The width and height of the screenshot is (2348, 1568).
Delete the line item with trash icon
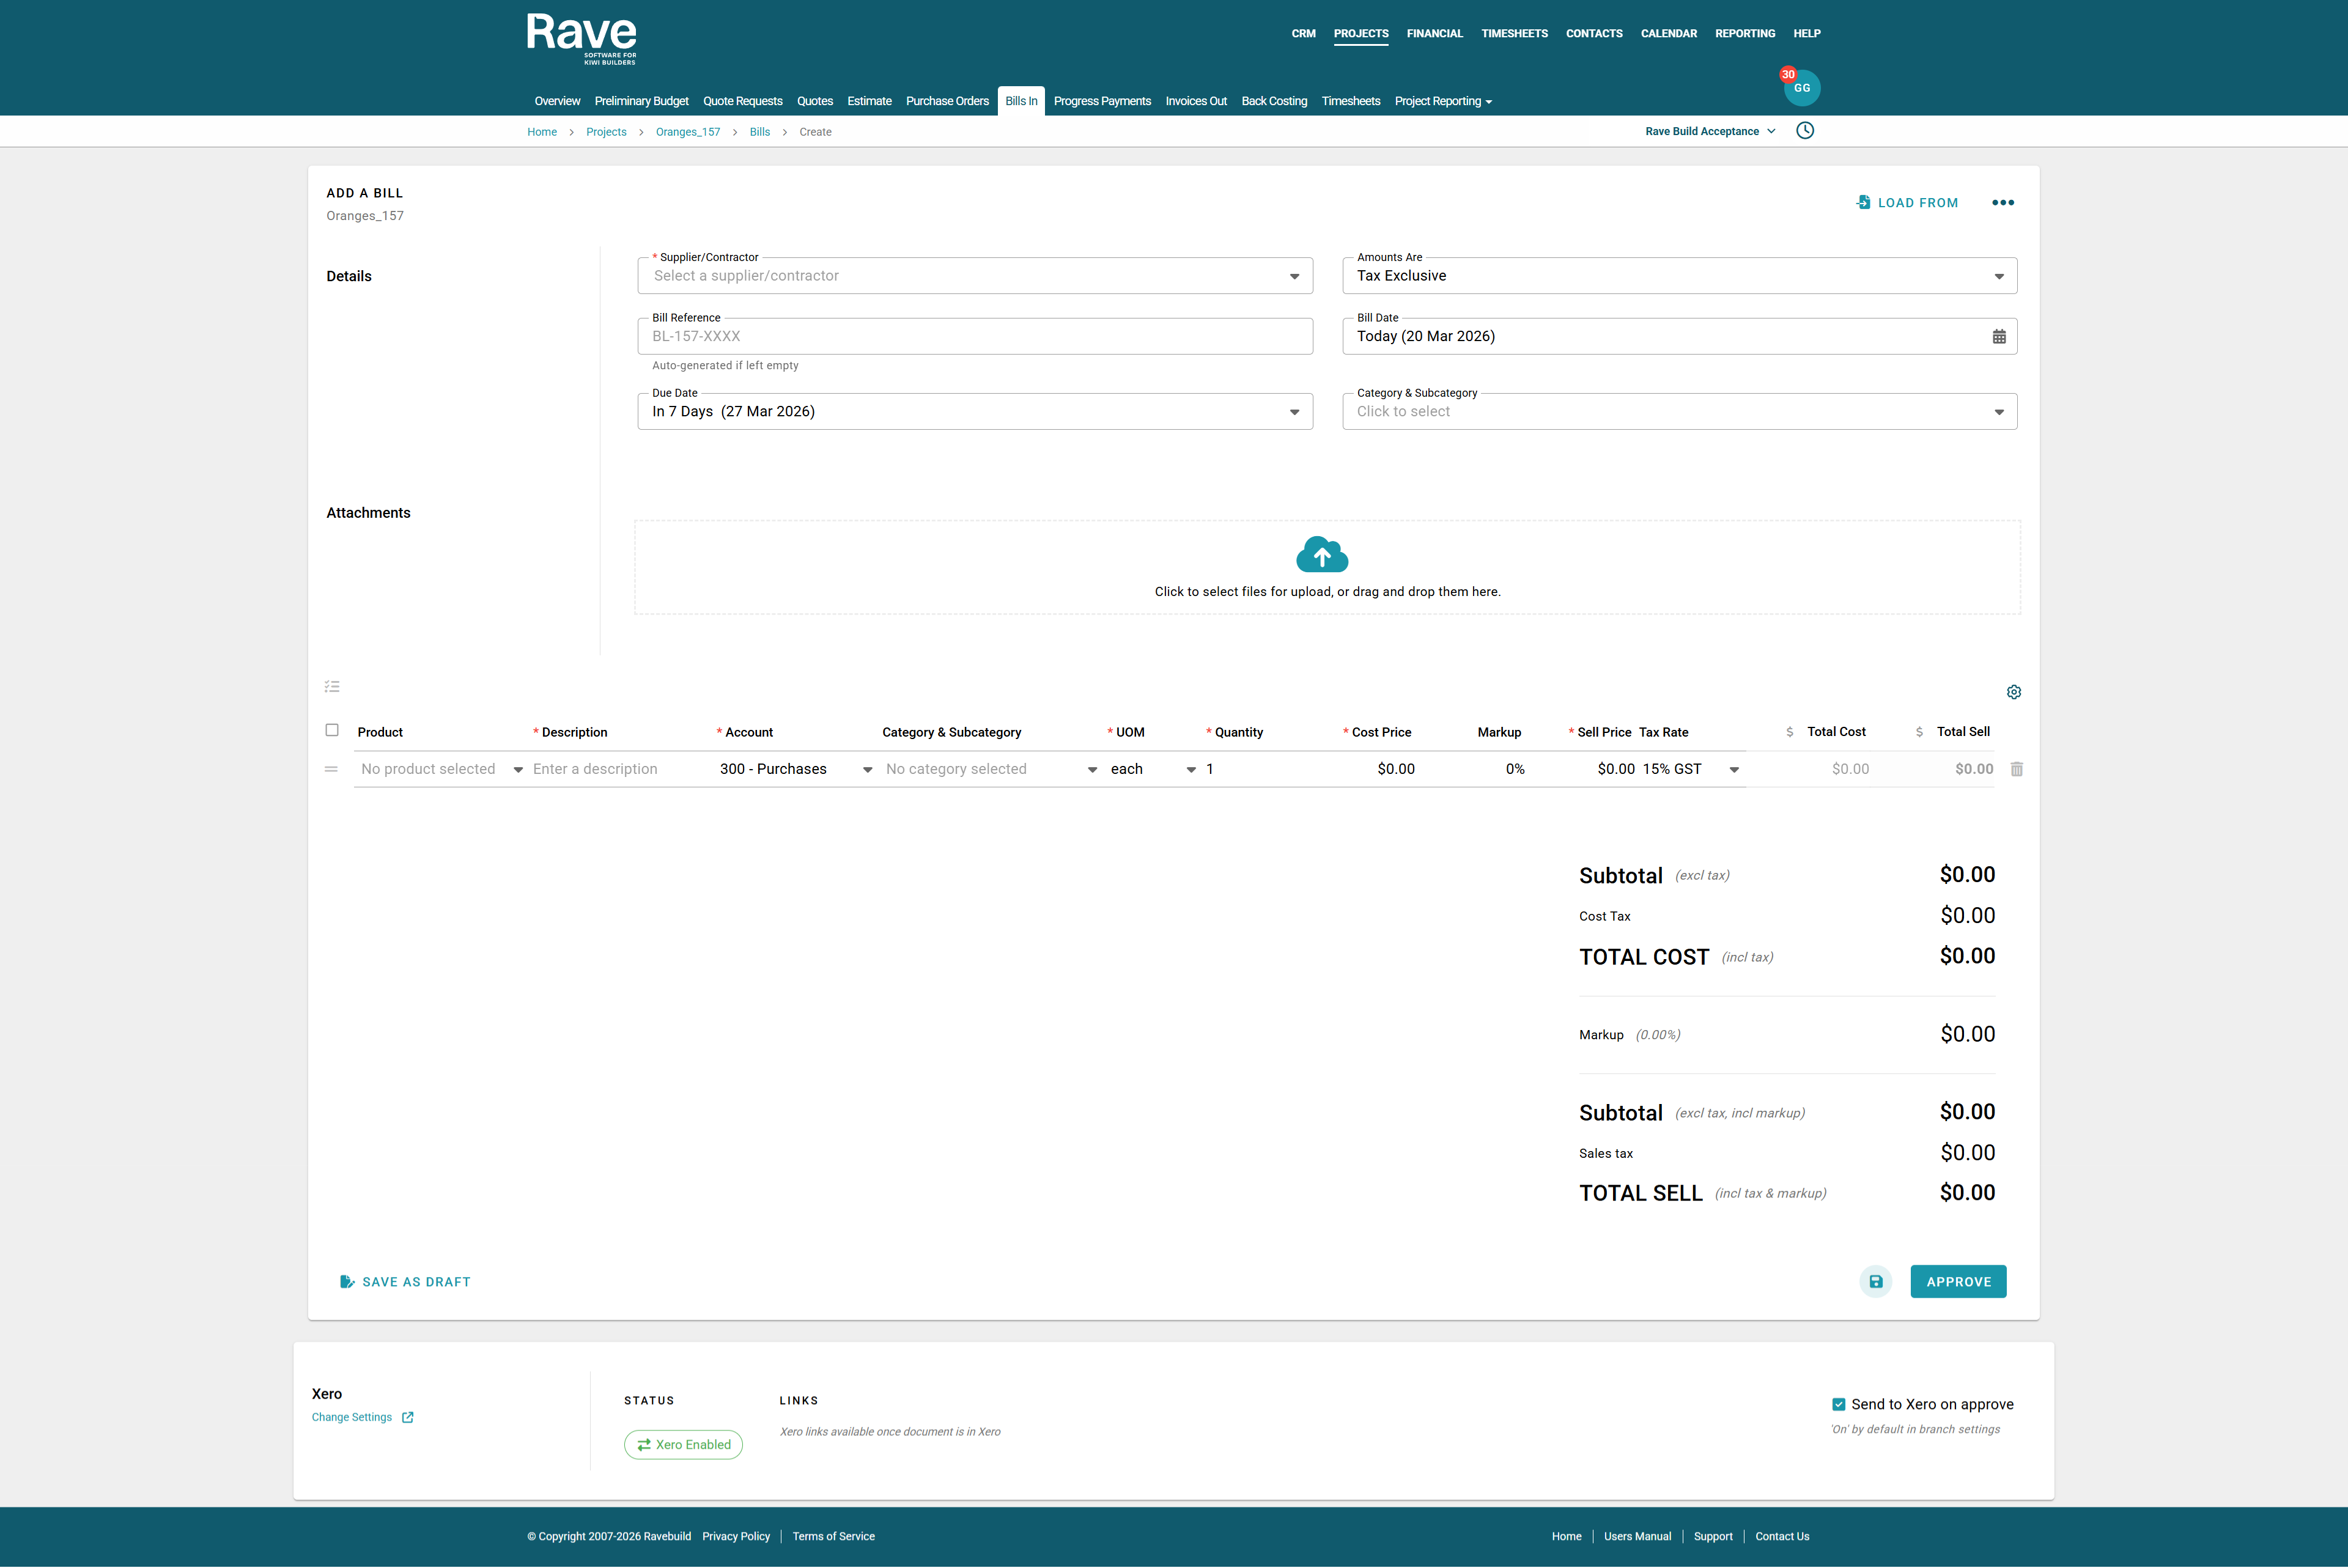coord(2017,769)
